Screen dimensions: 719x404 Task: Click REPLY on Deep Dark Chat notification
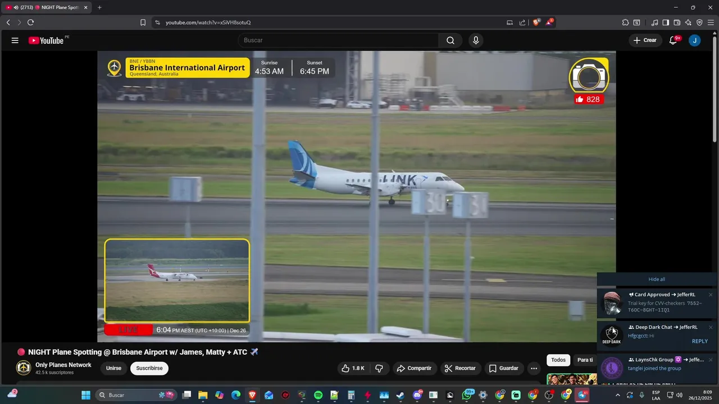tap(700, 341)
